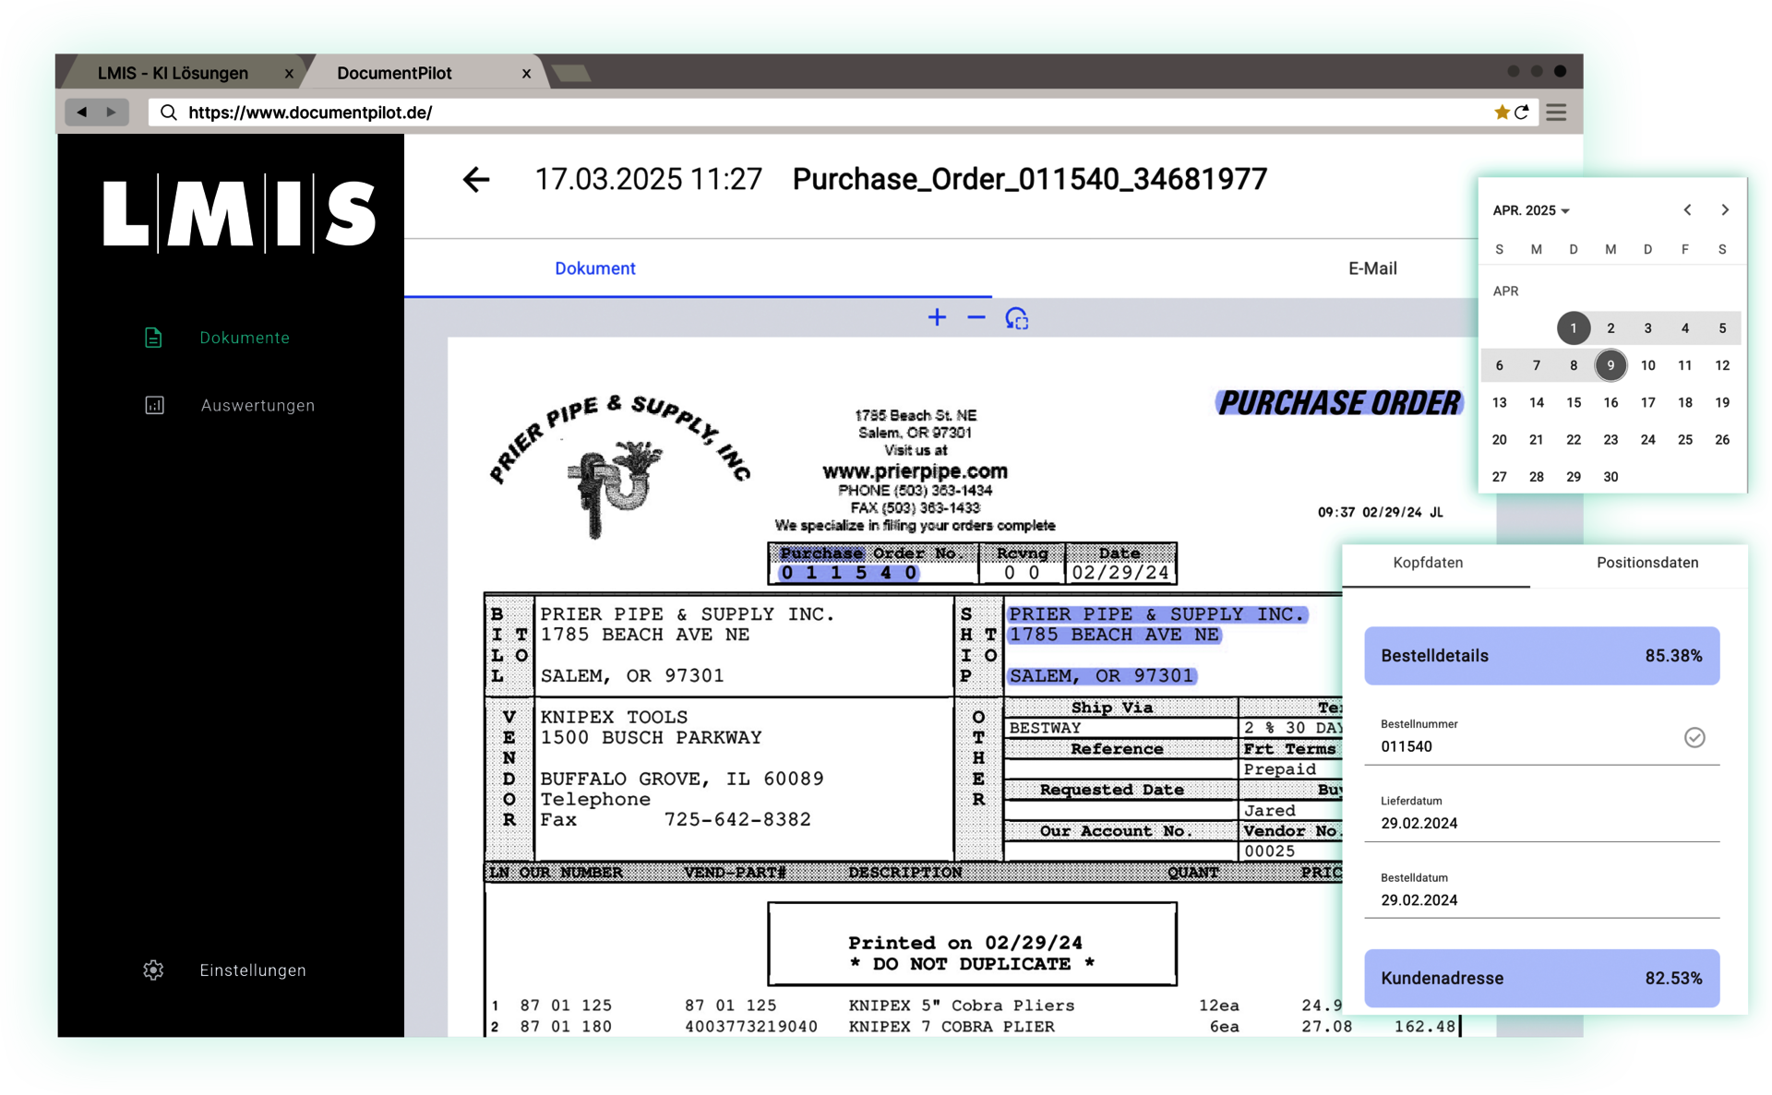
Task: Click the search magnifier in address bar
Action: [x=168, y=113]
